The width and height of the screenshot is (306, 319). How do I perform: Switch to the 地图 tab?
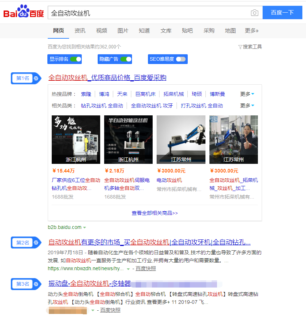point(230,31)
